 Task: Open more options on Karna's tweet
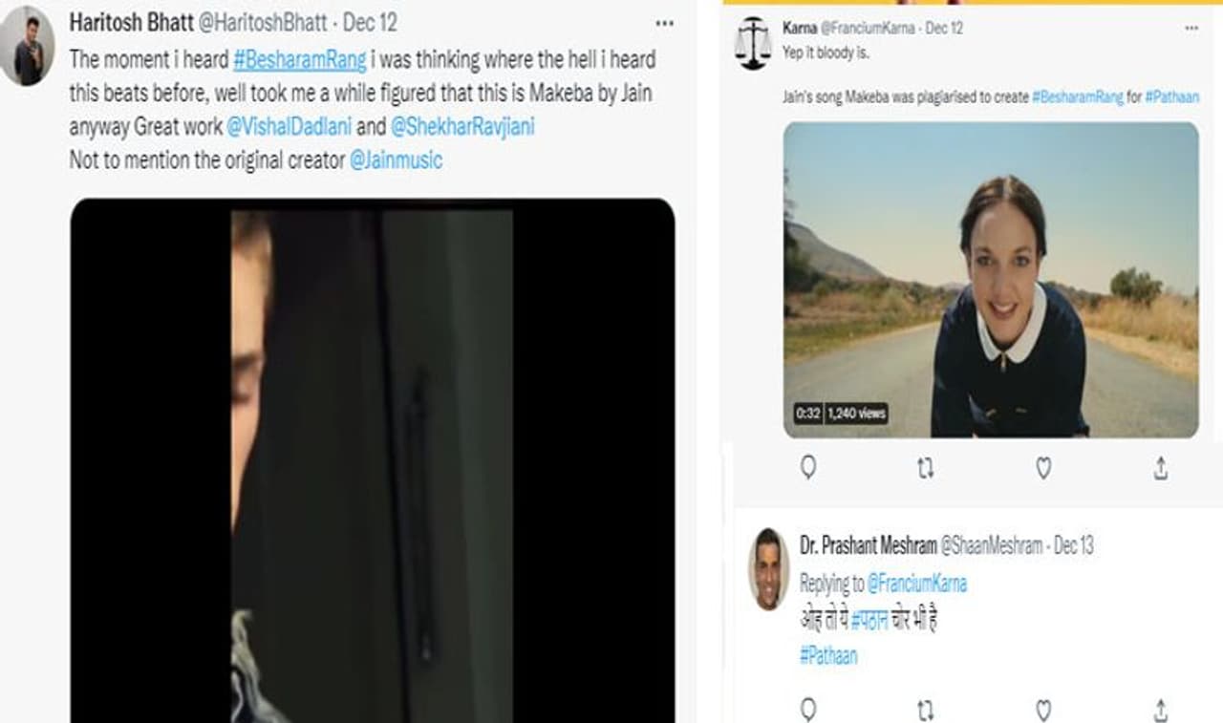[x=1191, y=29]
